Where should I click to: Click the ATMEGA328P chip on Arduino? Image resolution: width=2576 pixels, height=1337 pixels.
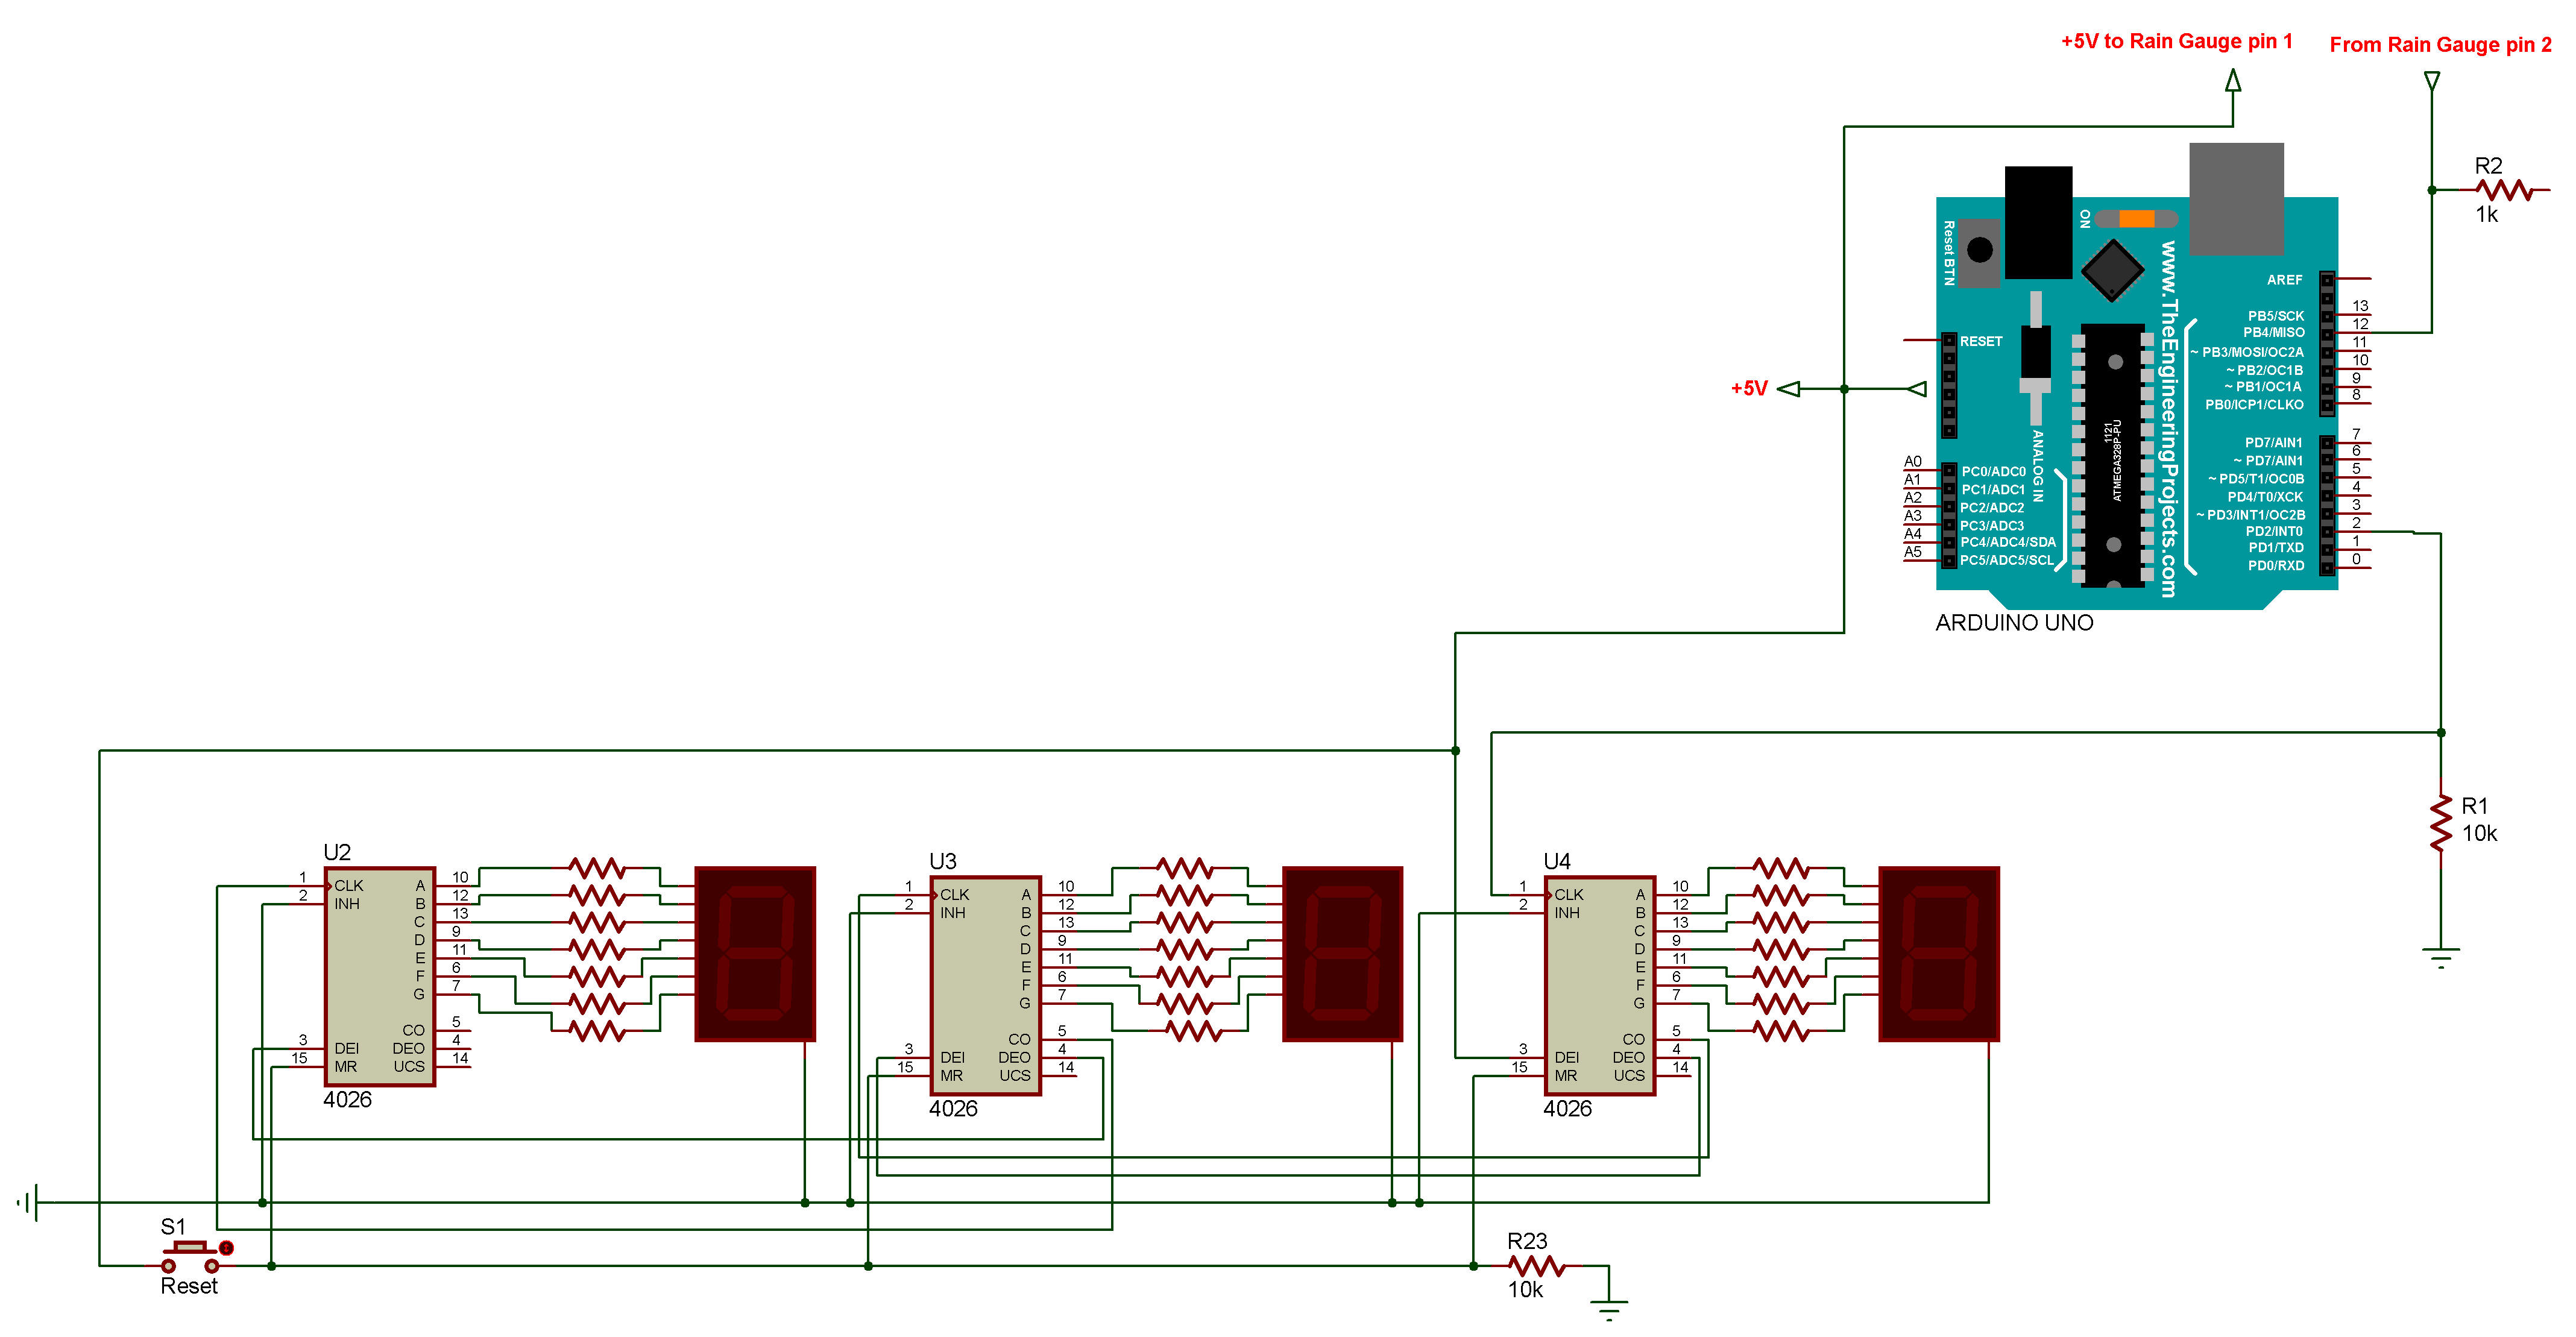point(2114,455)
